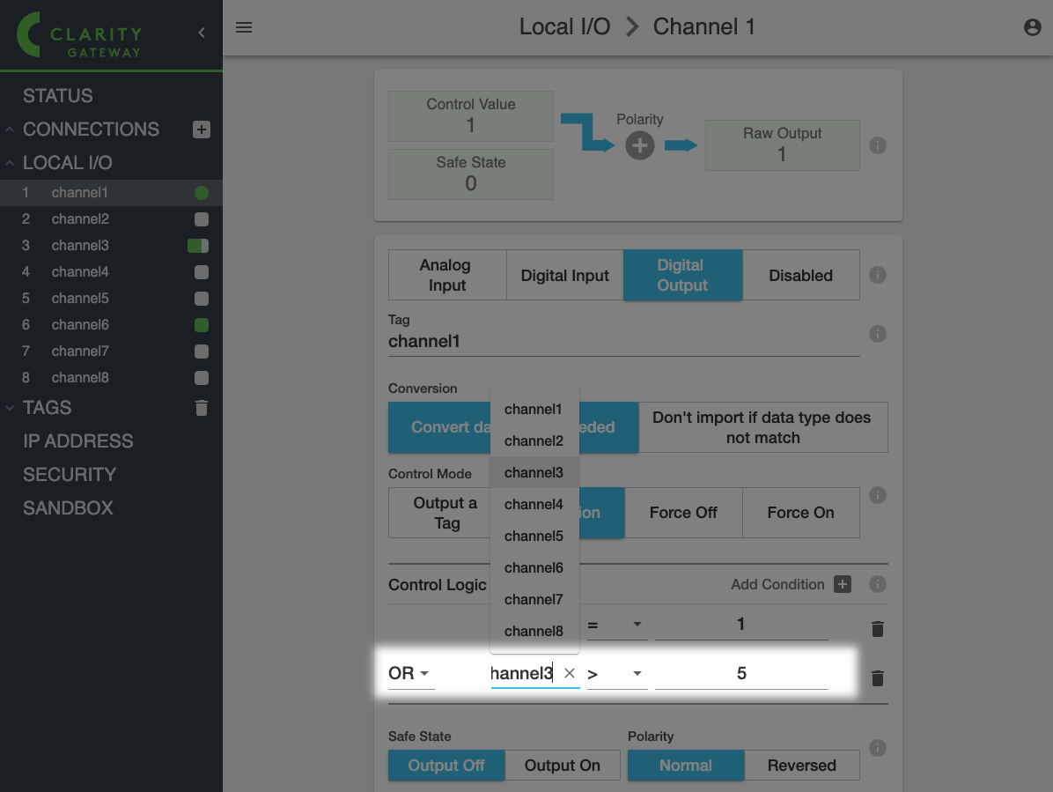This screenshot has width=1053, height=792.
Task: Open the SECURITY page in sidebar
Action: tap(70, 475)
